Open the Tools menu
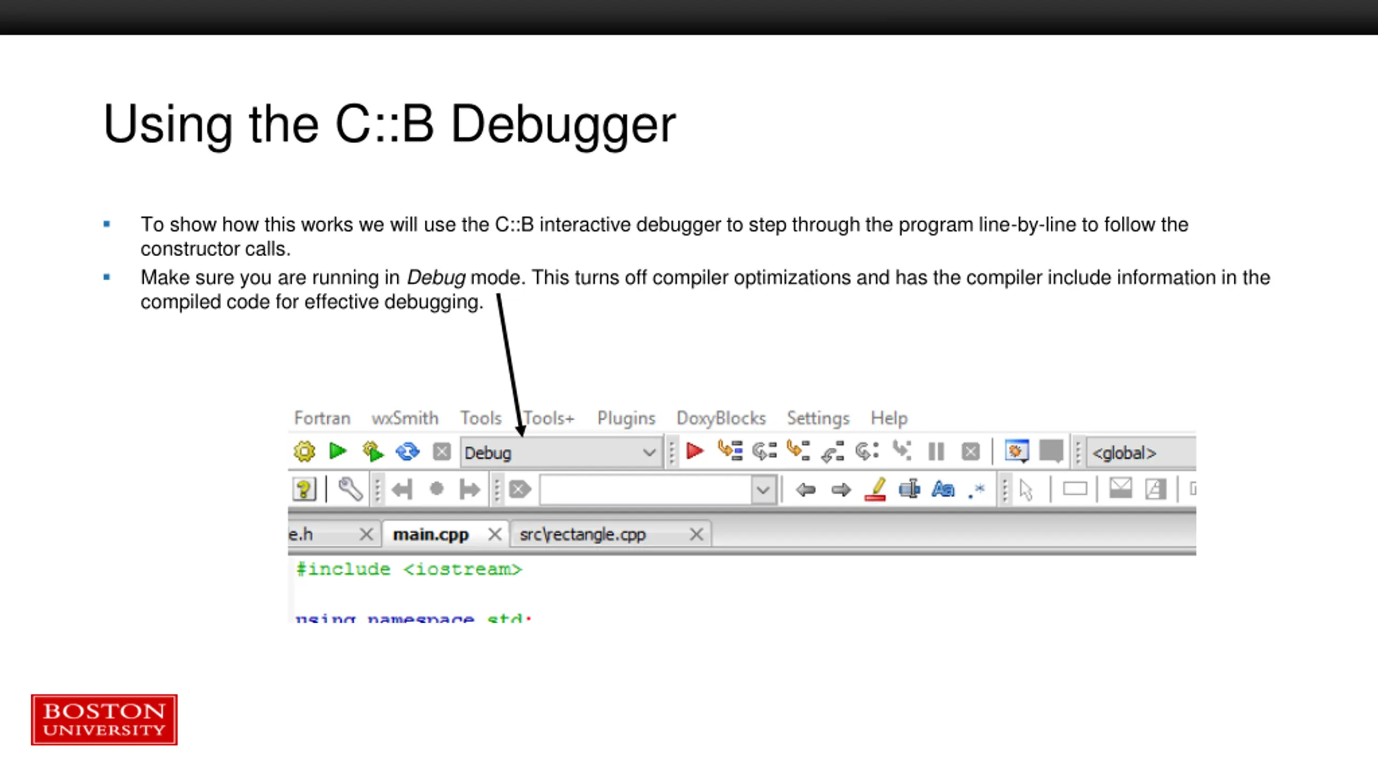Image resolution: width=1378 pixels, height=775 pixels. pyautogui.click(x=481, y=418)
